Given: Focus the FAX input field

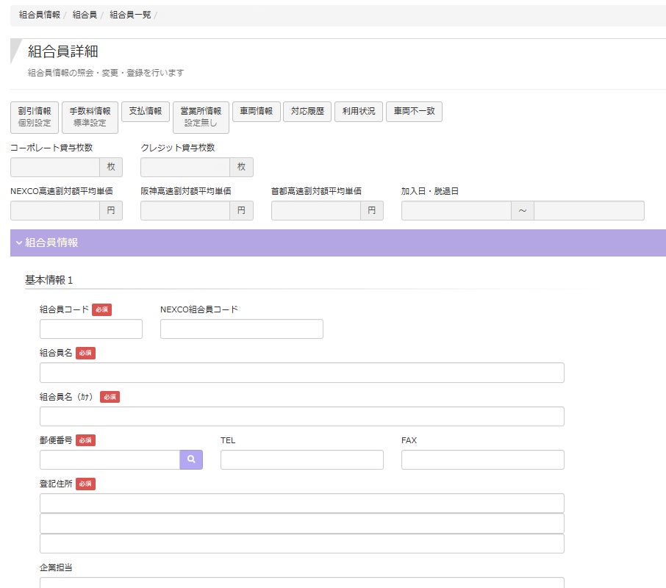Looking at the screenshot, I should 482,460.
